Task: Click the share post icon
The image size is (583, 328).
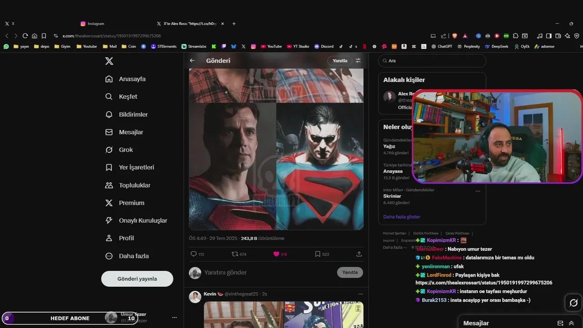Action: click(x=359, y=254)
